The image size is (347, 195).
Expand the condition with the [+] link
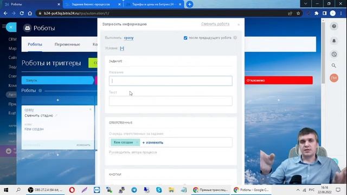click(122, 48)
